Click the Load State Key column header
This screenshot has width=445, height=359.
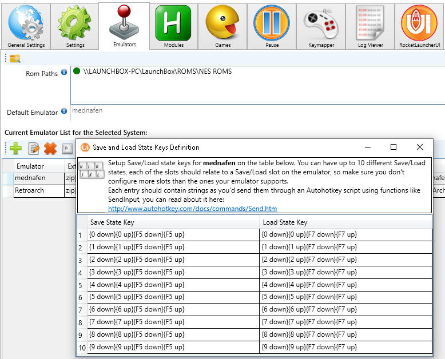[x=346, y=222]
